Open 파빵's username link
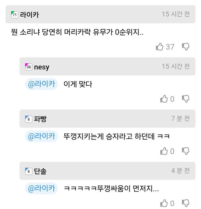 pos(40,119)
